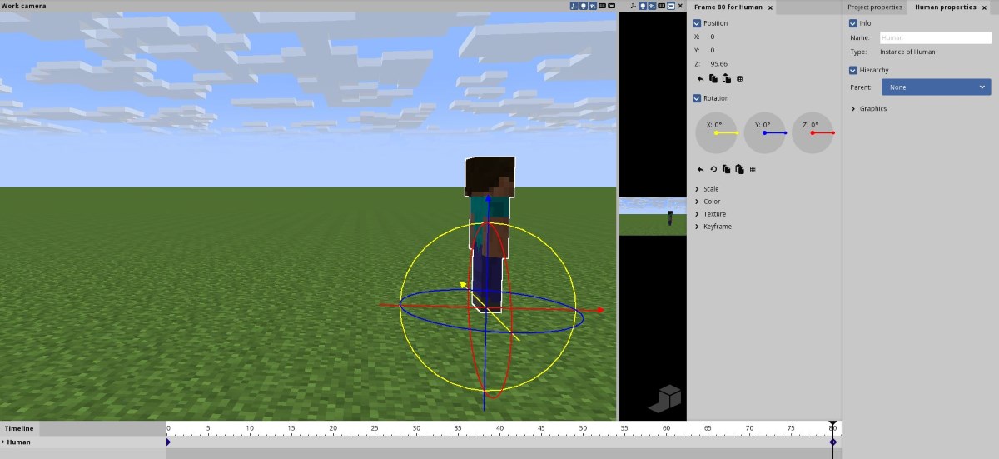Click the 'Instance of Human' type text
This screenshot has height=459, width=999.
(907, 52)
